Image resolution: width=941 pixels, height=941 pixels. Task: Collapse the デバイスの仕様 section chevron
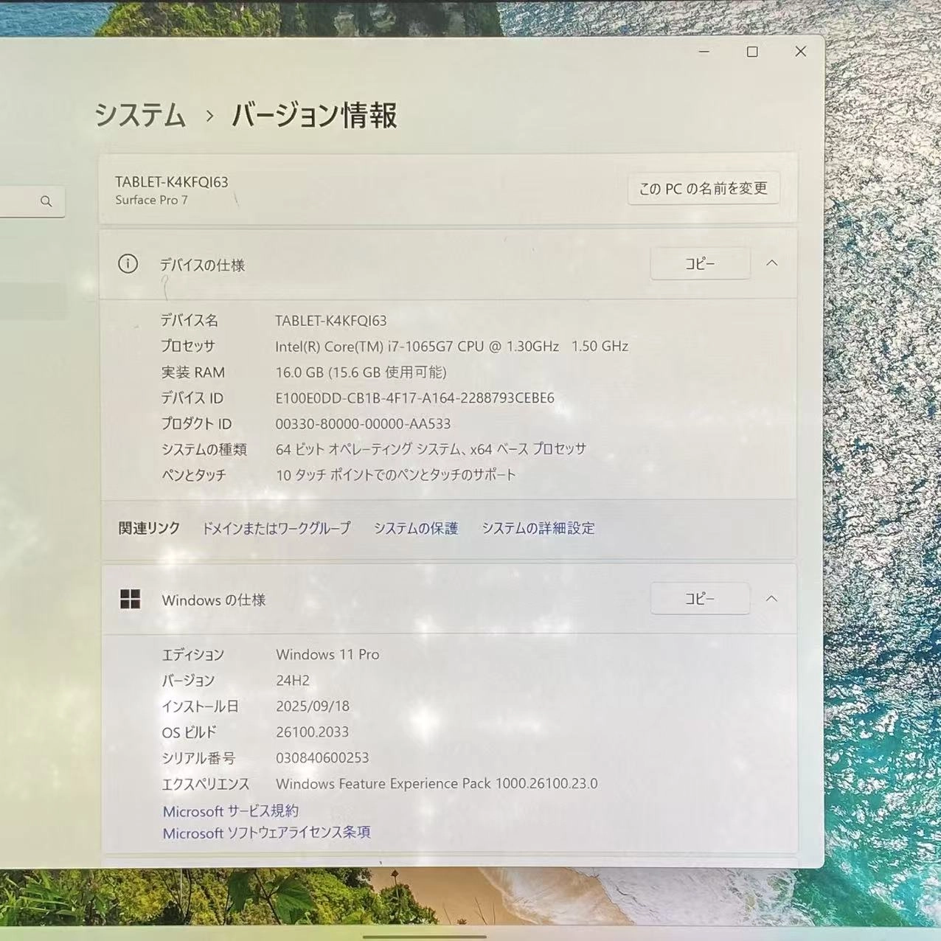coord(771,263)
